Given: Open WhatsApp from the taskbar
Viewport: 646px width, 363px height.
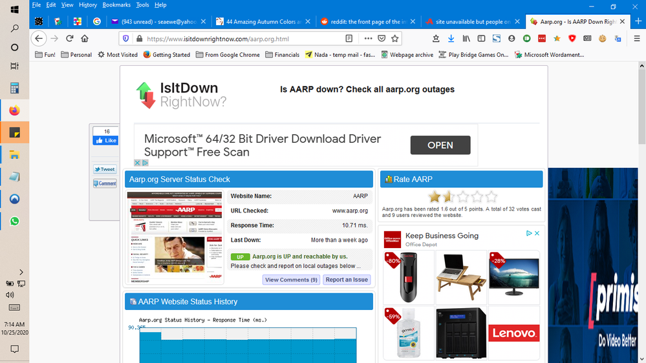Looking at the screenshot, I should point(14,221).
